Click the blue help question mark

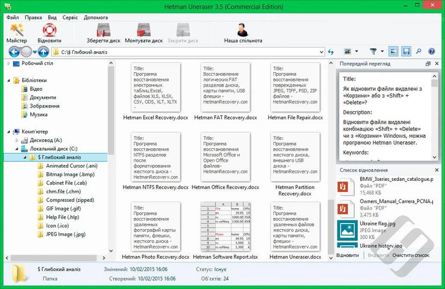pos(433,52)
